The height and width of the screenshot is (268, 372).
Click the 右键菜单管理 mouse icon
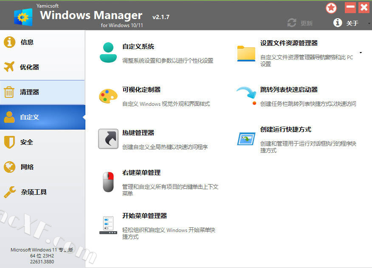(x=108, y=182)
